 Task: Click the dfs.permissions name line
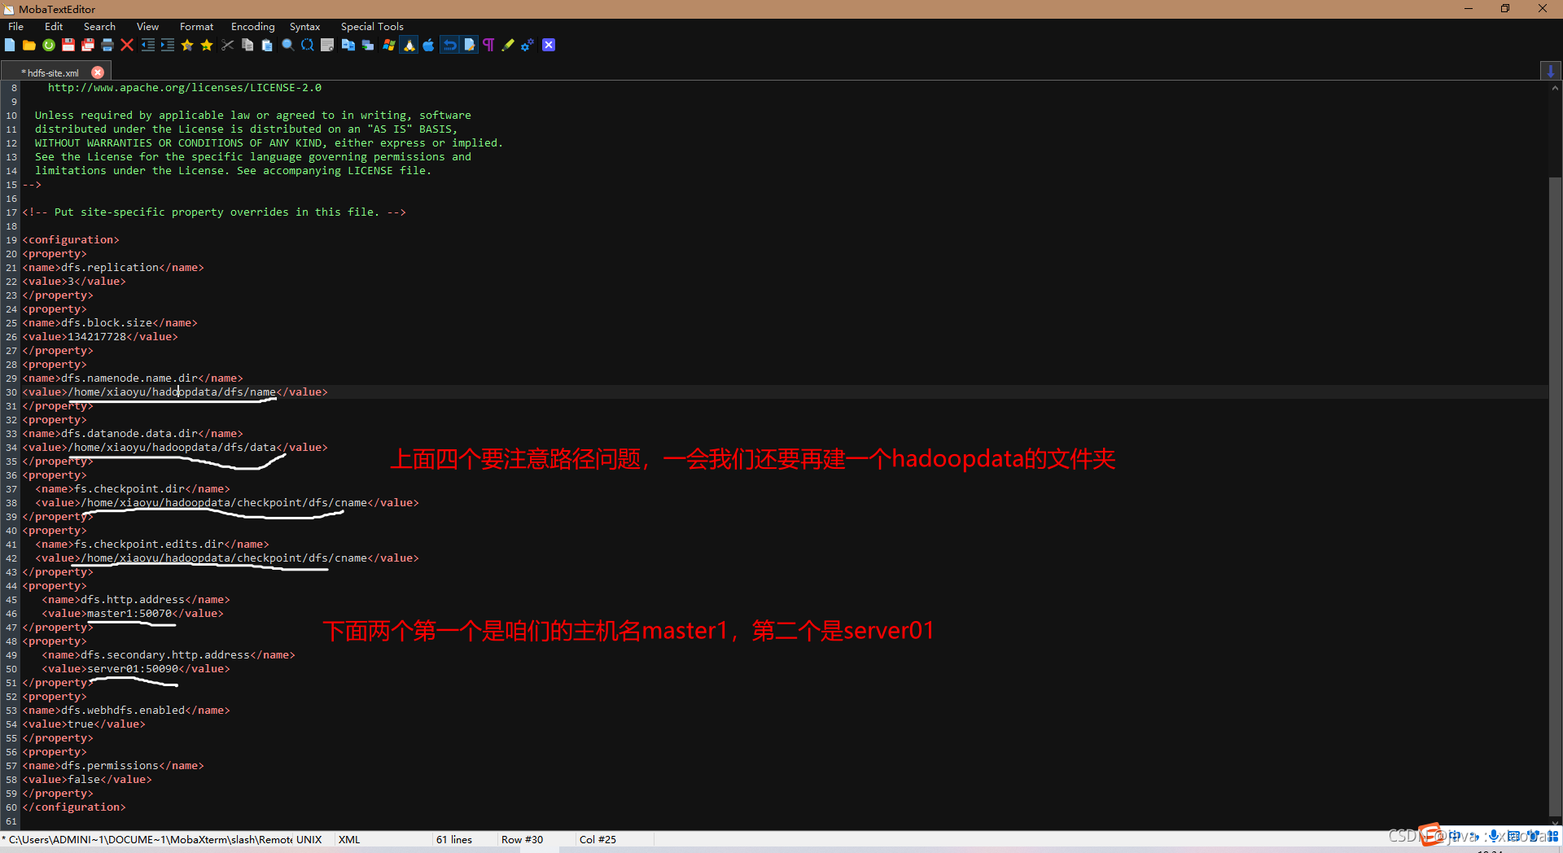point(113,765)
